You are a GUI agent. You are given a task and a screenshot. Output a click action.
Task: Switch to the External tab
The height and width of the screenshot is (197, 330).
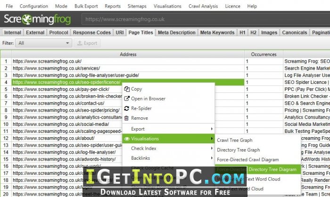(35, 33)
